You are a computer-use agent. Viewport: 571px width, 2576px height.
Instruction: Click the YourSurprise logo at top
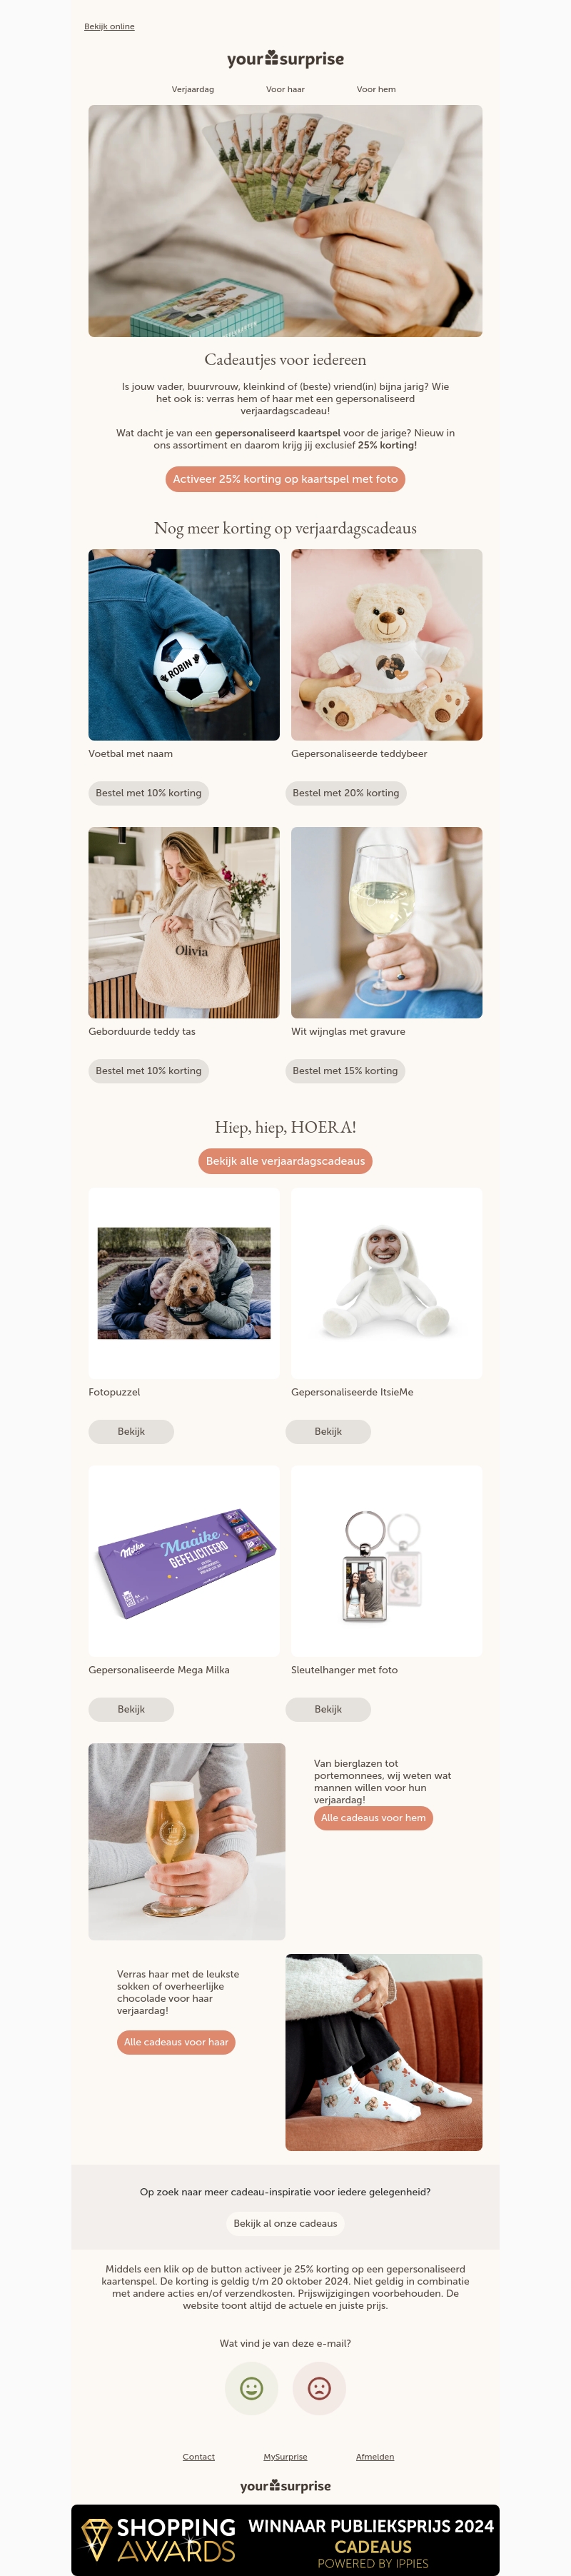285,59
